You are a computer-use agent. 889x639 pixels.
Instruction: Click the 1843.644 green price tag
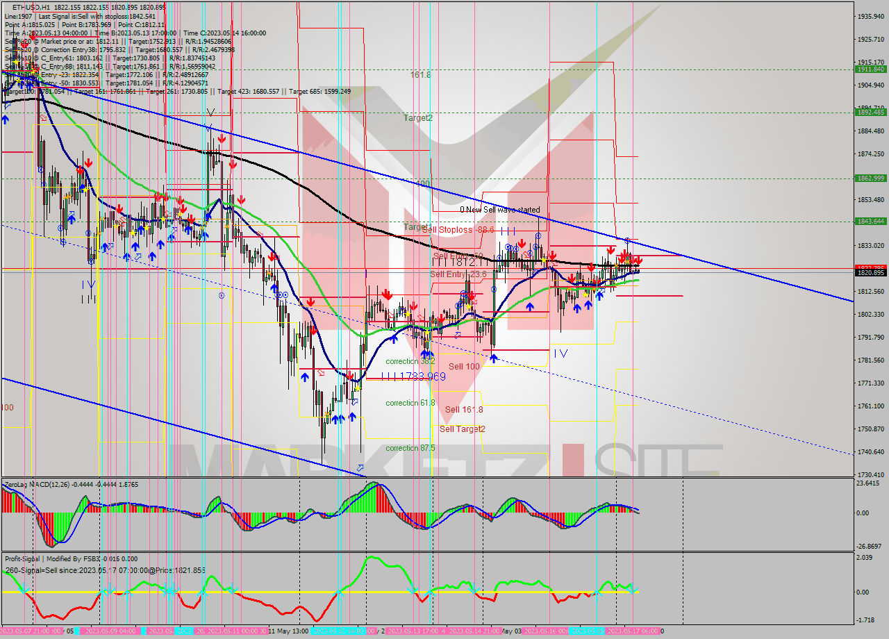click(x=870, y=222)
